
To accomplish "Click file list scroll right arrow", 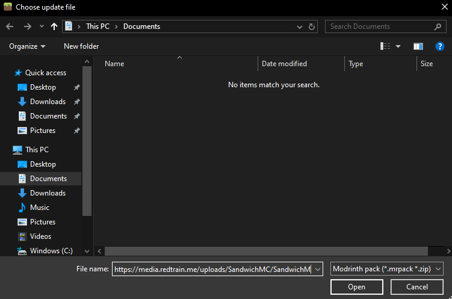I will click(x=448, y=251).
